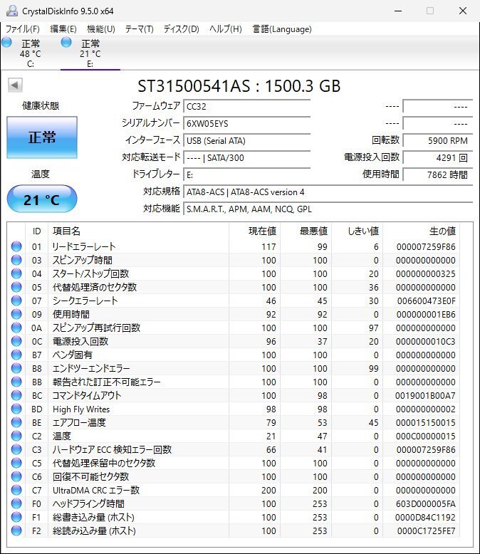Click the しきい値 column header
The height and width of the screenshot is (554, 480).
coord(357,231)
